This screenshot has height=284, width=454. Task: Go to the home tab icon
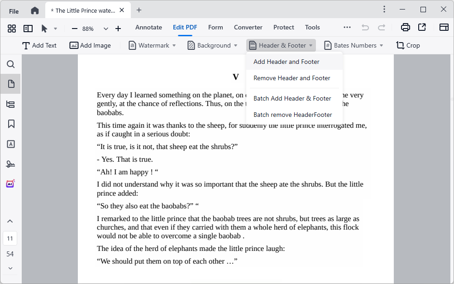[35, 10]
